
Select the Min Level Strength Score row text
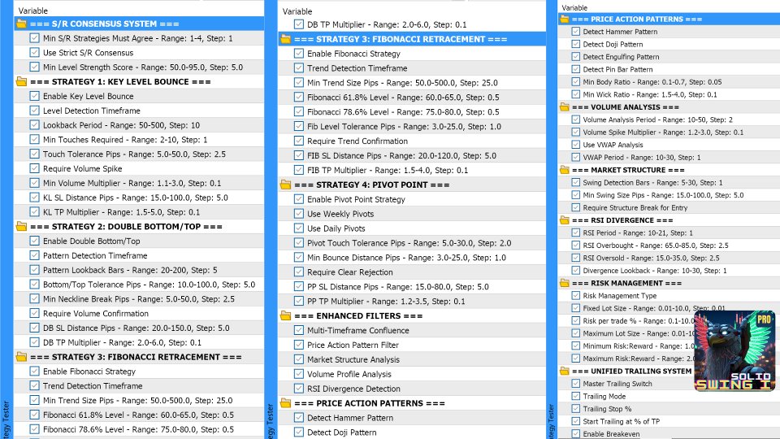(143, 67)
